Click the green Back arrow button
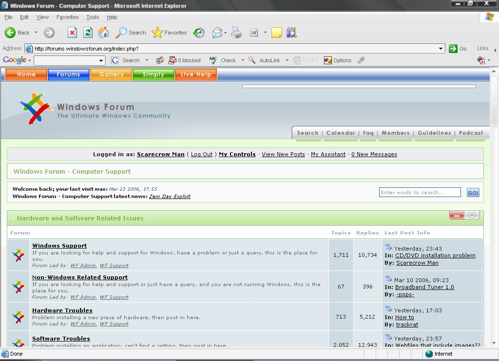This screenshot has height=361, width=499. [10, 33]
